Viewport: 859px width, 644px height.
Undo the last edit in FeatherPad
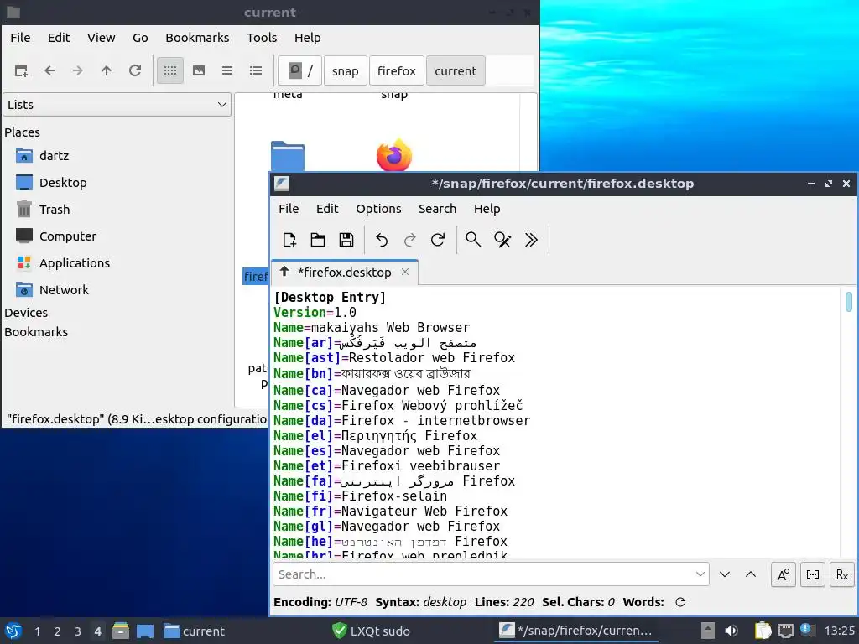(382, 240)
